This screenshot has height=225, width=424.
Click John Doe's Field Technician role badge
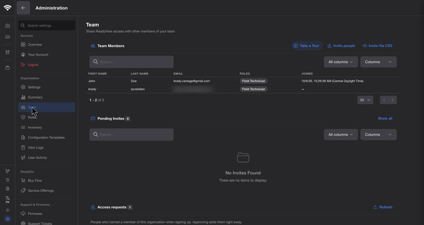pyautogui.click(x=254, y=81)
